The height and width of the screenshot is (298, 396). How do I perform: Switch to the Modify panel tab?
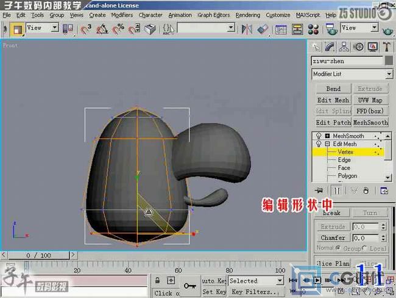click(x=330, y=47)
